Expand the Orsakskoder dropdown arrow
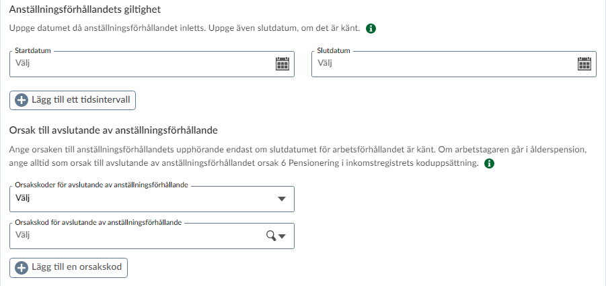This screenshot has width=606, height=286. tap(282, 199)
